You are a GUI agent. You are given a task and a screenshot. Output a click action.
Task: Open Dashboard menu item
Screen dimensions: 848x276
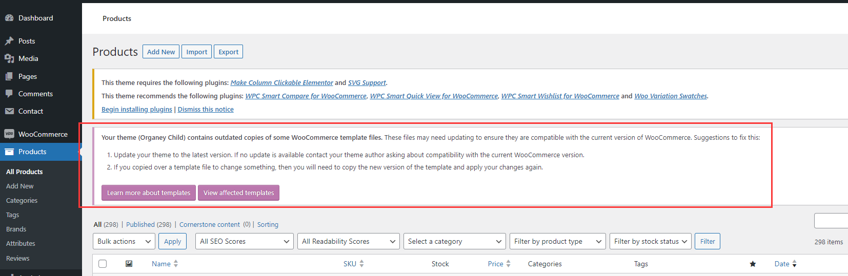(x=41, y=18)
